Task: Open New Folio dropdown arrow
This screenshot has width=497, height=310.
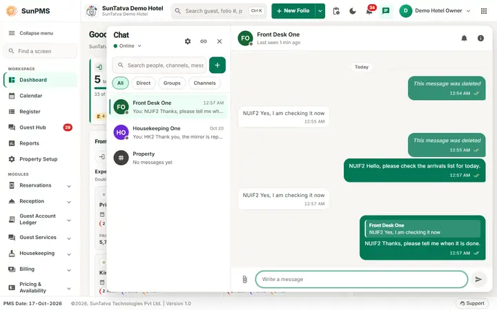Action: [x=320, y=11]
